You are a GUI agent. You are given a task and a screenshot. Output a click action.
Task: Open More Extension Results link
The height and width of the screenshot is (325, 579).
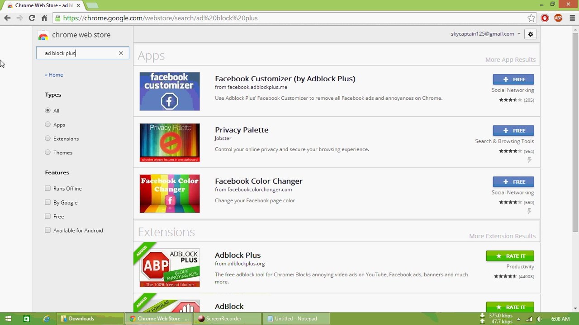point(502,236)
